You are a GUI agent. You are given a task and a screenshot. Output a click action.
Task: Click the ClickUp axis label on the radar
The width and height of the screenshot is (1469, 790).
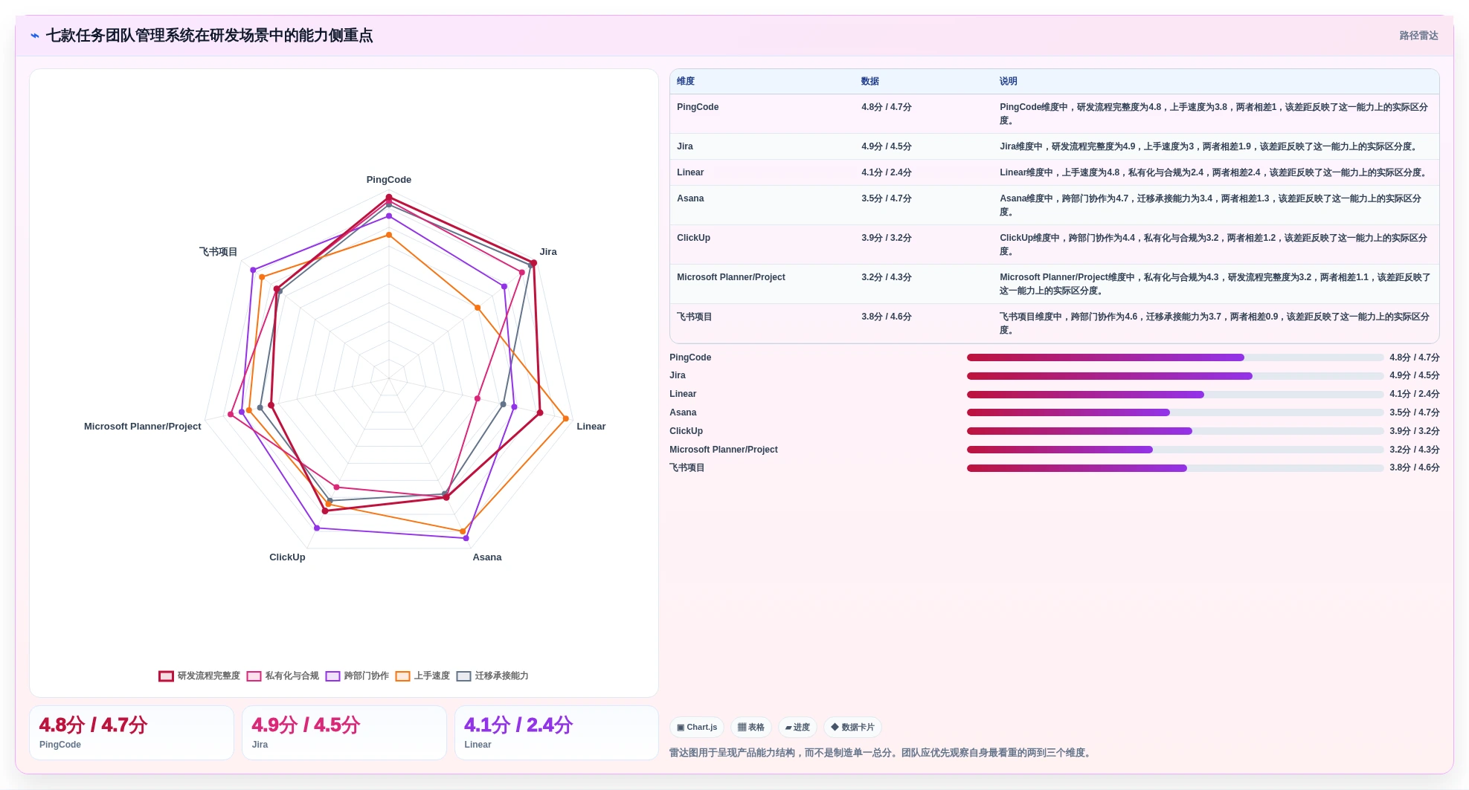click(287, 557)
